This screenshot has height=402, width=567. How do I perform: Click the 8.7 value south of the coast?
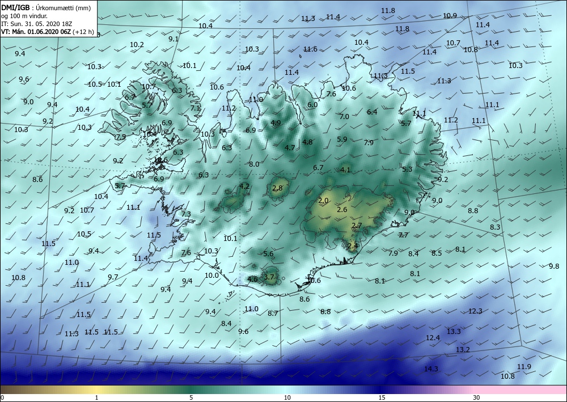click(273, 313)
